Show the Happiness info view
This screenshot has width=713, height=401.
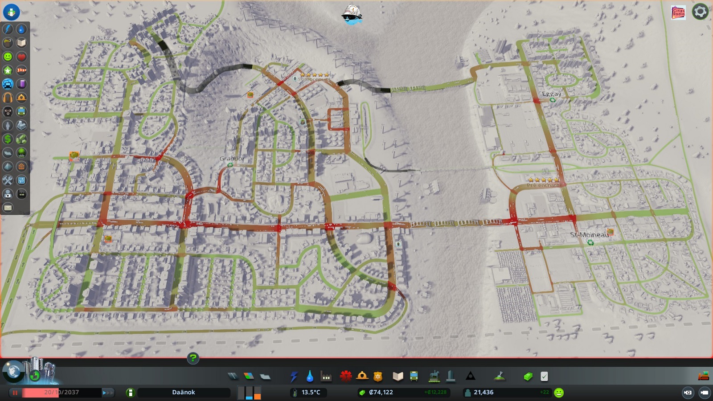point(8,57)
